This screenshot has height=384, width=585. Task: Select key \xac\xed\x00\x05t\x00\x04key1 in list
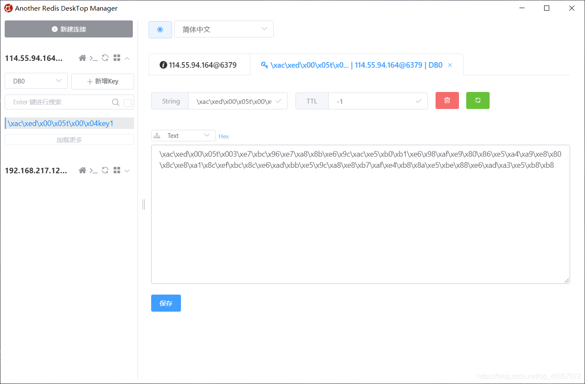click(x=69, y=123)
